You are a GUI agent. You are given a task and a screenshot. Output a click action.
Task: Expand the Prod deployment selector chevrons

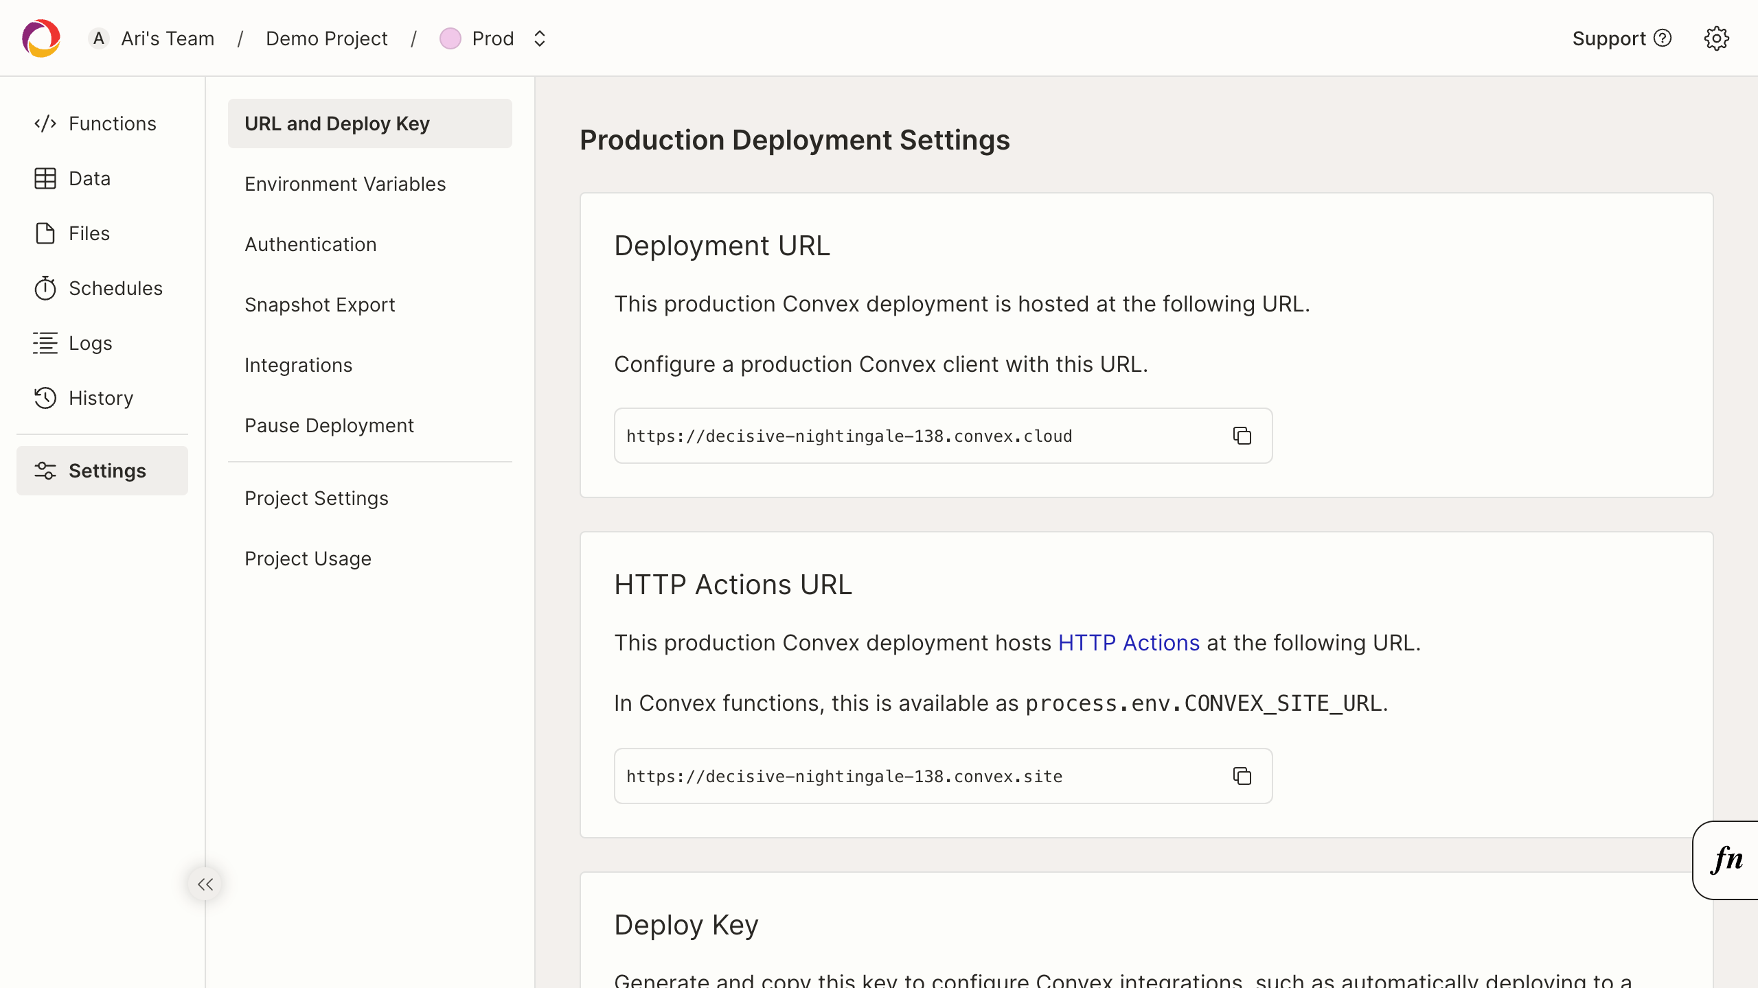(x=540, y=38)
